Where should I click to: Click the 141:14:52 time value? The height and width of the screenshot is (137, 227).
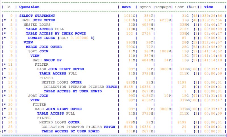212,52
